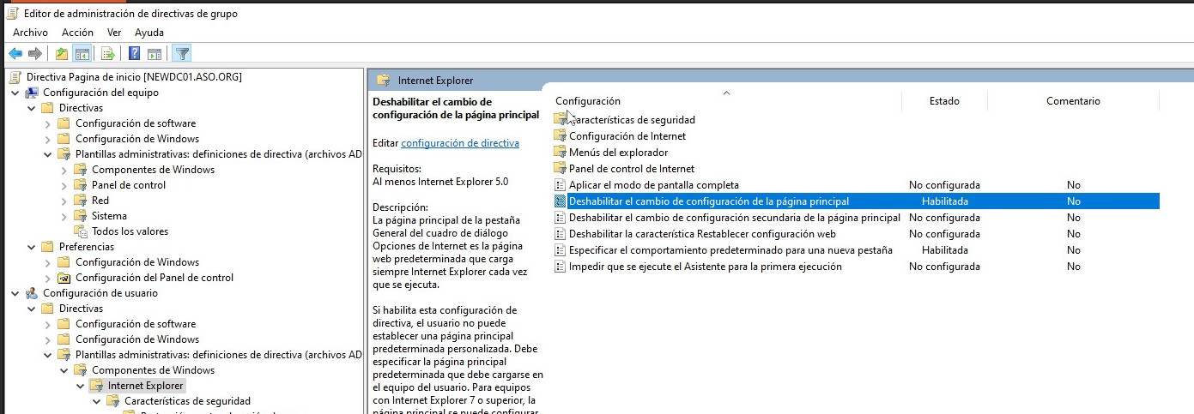Open the Ayuda menu
Viewport: 1194px width, 414px height.
click(149, 33)
